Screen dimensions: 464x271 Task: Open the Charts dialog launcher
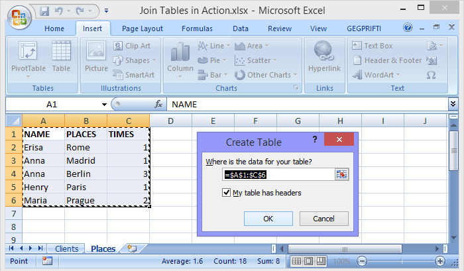pyautogui.click(x=296, y=87)
